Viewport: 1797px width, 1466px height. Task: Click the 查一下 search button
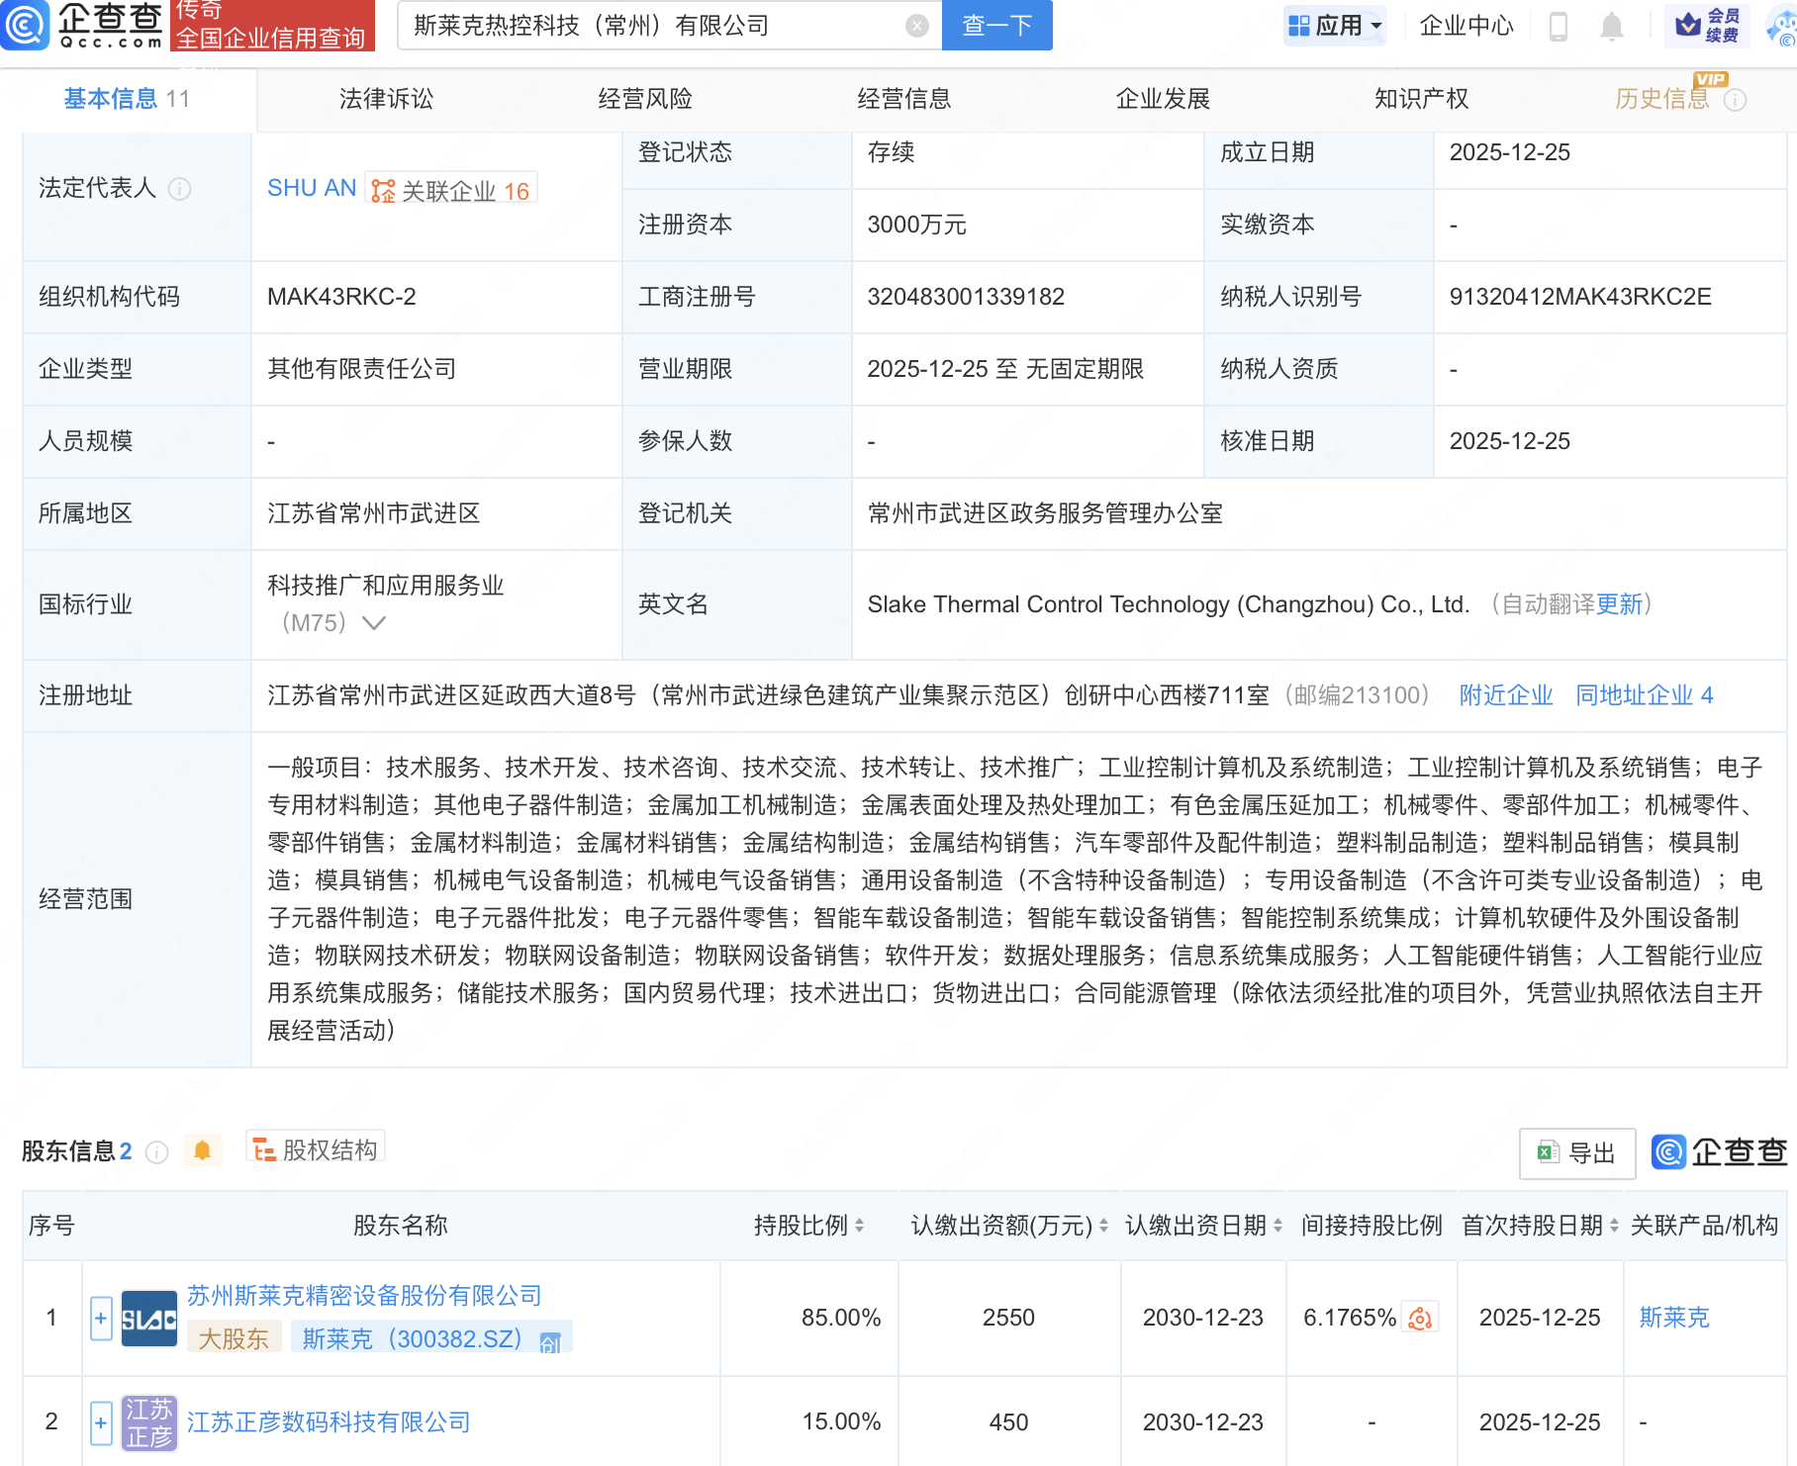pos(995,26)
